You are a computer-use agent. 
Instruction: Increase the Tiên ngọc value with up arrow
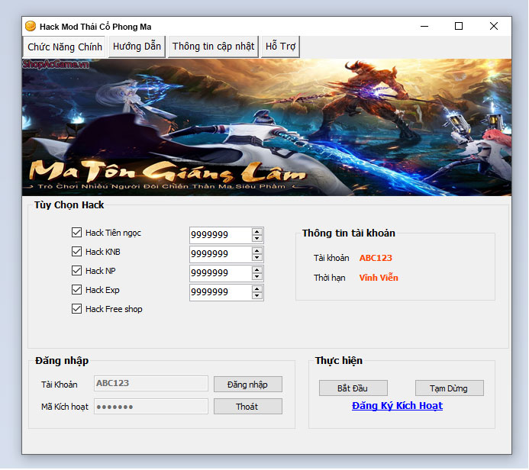point(257,231)
